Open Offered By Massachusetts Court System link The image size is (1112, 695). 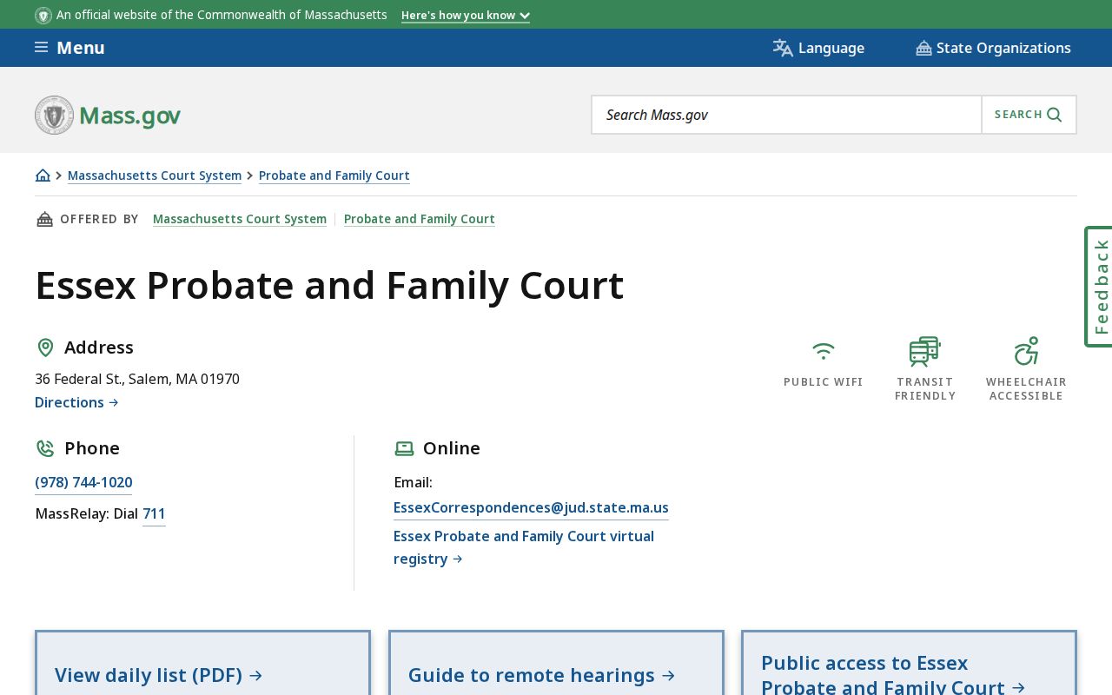pos(240,219)
